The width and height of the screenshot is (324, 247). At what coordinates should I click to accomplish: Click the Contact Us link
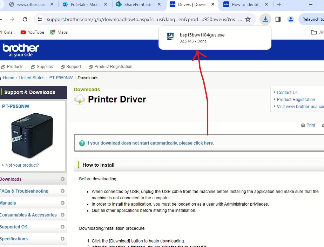click(287, 93)
